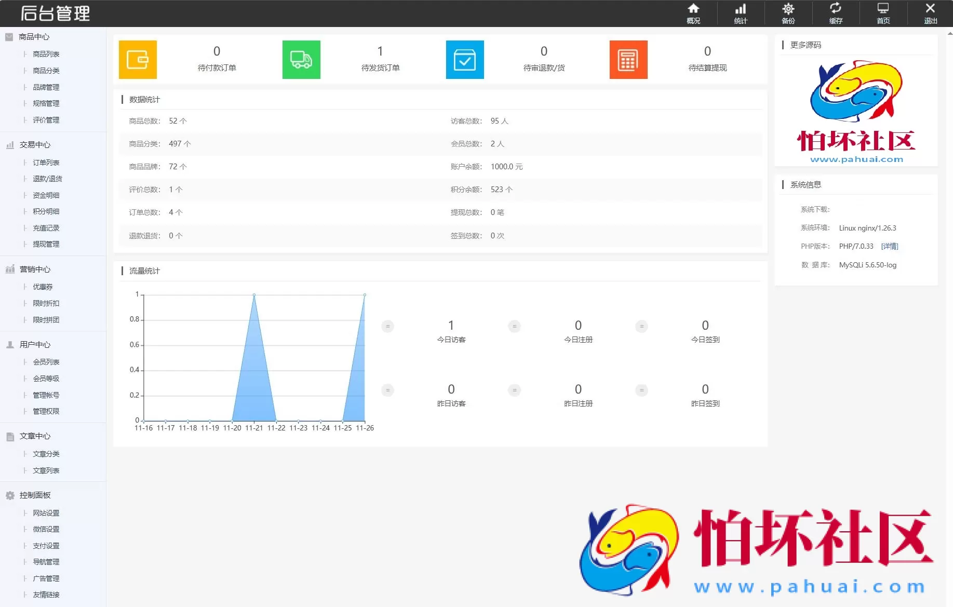Open 会员列表 under 用户中心
The image size is (953, 607).
pos(45,361)
